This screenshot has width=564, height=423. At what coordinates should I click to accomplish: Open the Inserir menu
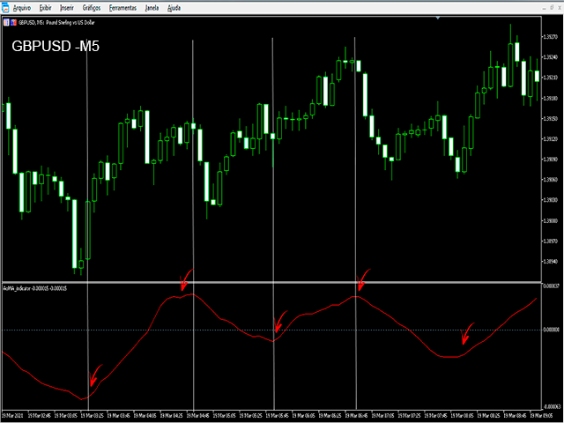67,7
